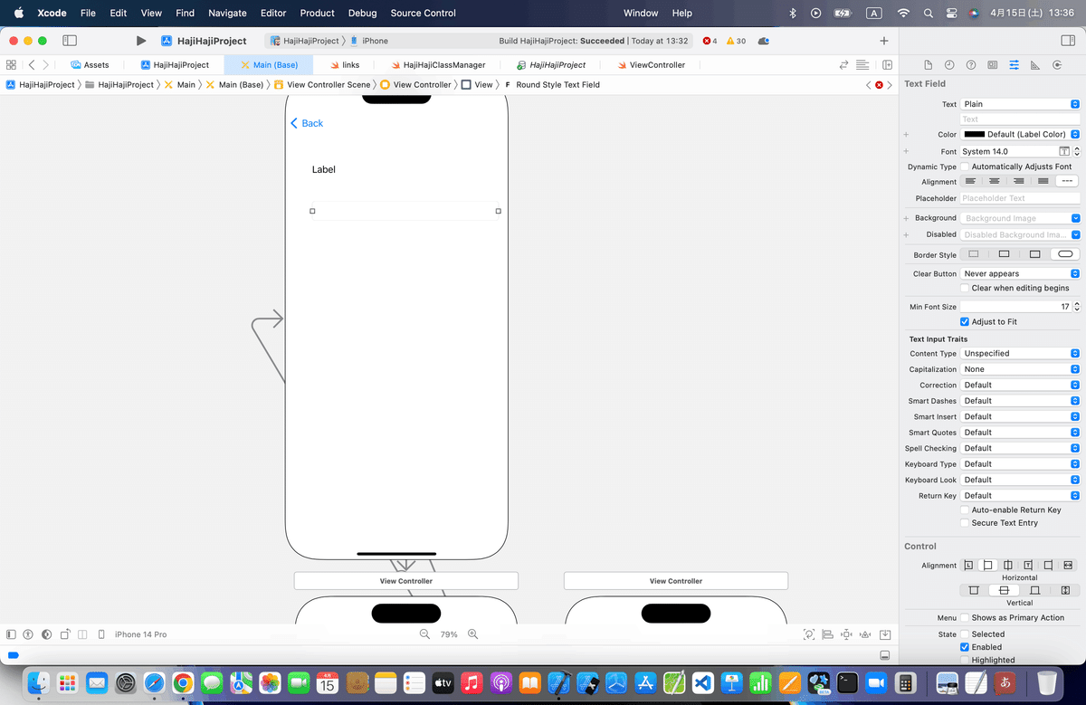Set control vertical alignment to top
This screenshot has height=705, width=1086.
click(x=974, y=590)
